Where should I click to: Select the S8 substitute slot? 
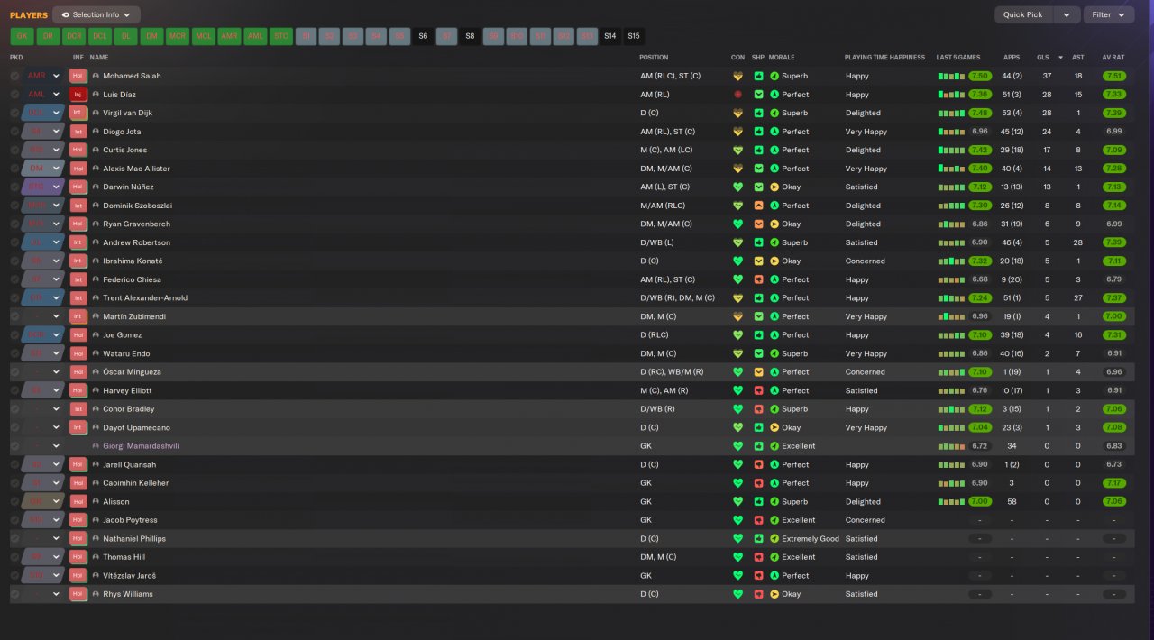(470, 36)
